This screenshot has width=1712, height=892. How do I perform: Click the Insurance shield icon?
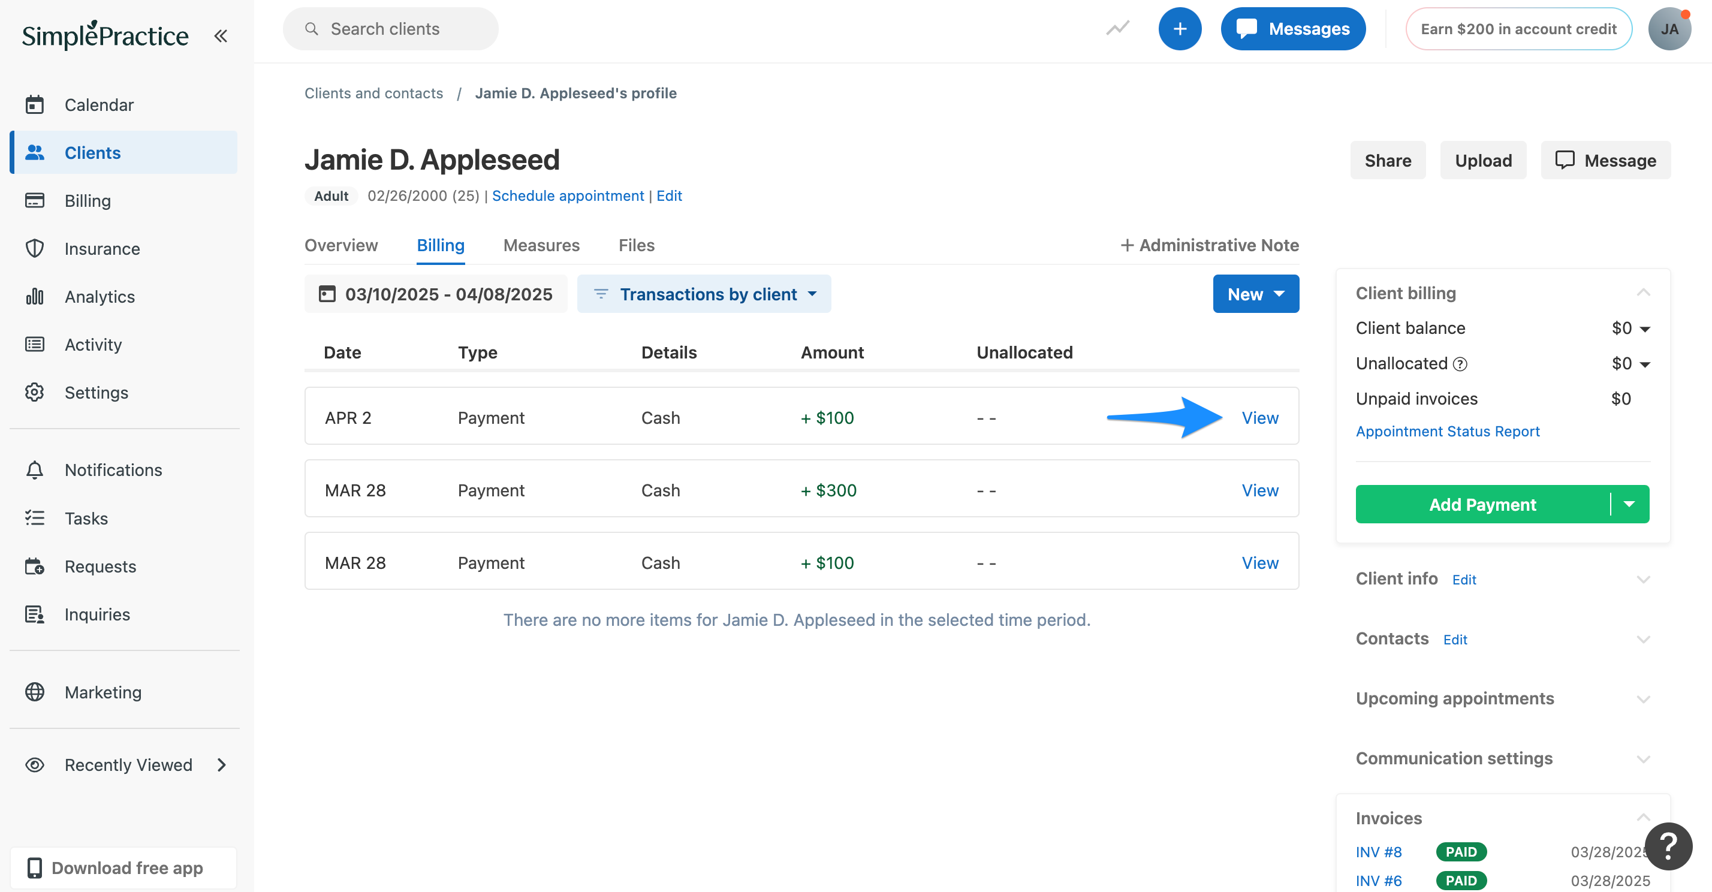point(35,249)
